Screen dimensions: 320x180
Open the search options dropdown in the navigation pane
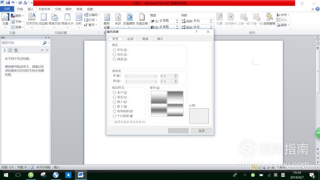(48, 43)
